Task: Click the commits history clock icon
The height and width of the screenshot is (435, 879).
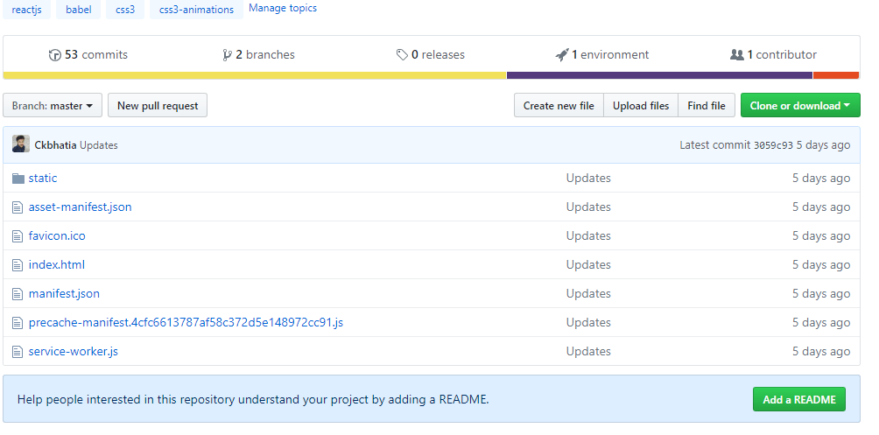Action: click(55, 55)
